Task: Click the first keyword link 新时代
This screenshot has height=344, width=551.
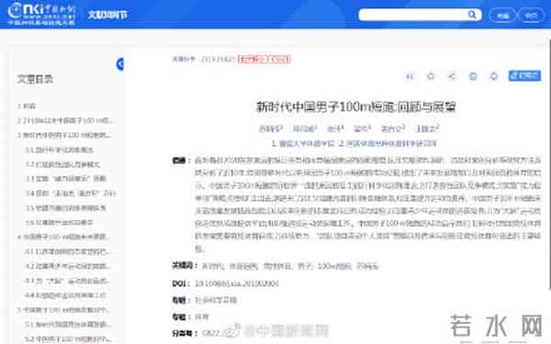Action: 213,266
